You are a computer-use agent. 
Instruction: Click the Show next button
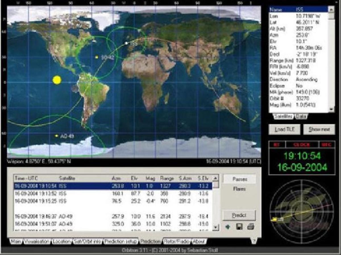(x=319, y=129)
